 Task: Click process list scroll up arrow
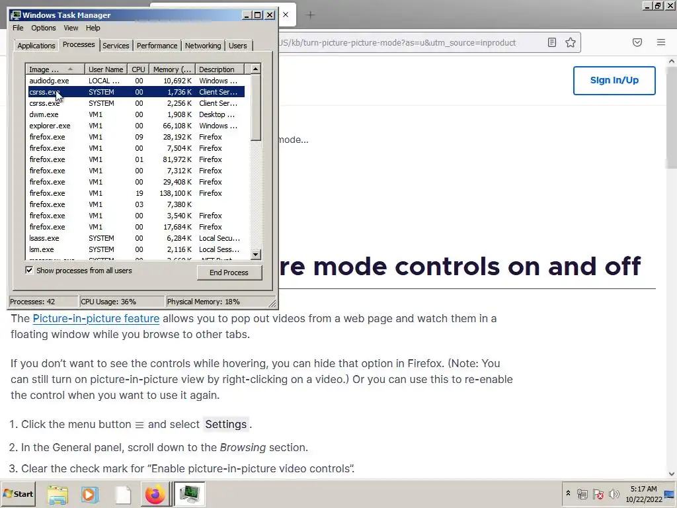256,69
